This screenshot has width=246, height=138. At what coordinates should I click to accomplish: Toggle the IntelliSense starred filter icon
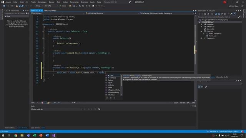pos(107,98)
